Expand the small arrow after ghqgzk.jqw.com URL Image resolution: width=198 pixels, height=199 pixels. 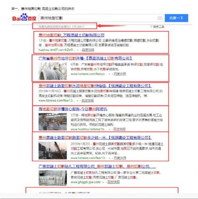pyautogui.click(x=103, y=182)
